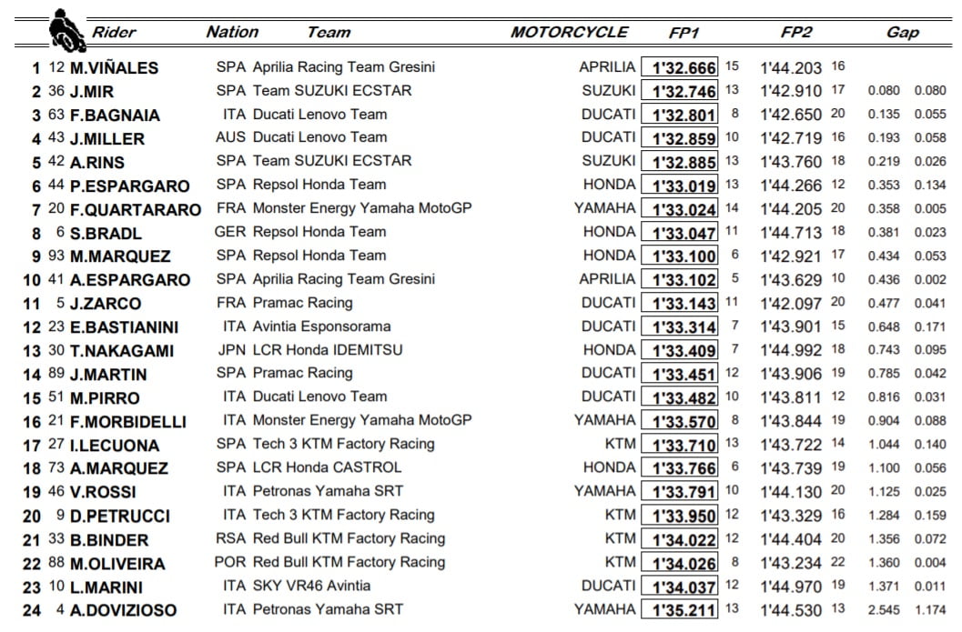Image resolution: width=962 pixels, height=632 pixels.
Task: Click the Team column header
Action: pos(329,32)
